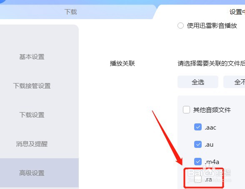Uncheck the .au file association checkbox
This screenshot has height=189, width=245.
coord(198,144)
